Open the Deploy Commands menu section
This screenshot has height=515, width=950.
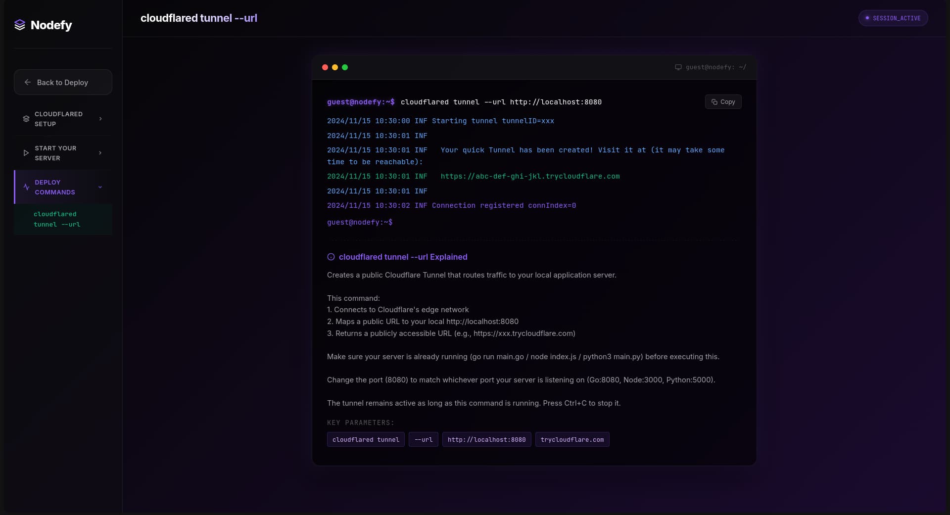[55, 187]
